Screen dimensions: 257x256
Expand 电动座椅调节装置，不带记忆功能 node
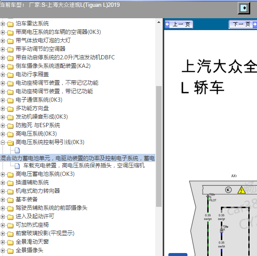[x=3, y=83]
